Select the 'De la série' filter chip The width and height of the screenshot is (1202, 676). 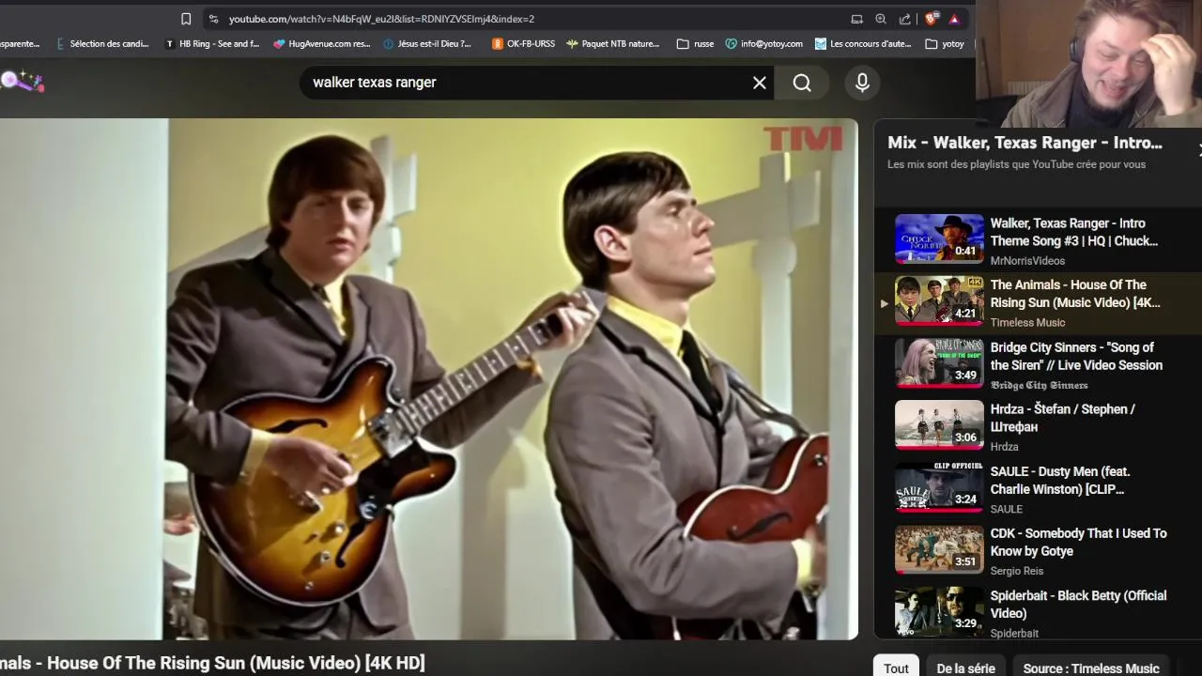point(965,668)
